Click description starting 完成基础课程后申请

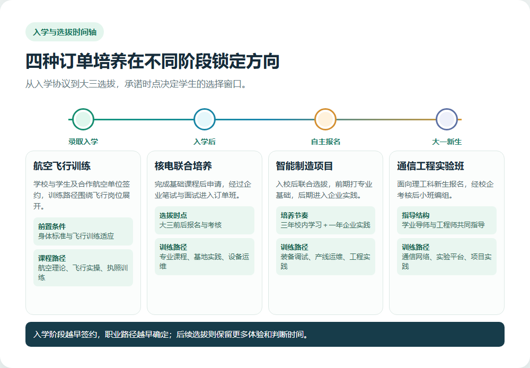click(x=203, y=190)
